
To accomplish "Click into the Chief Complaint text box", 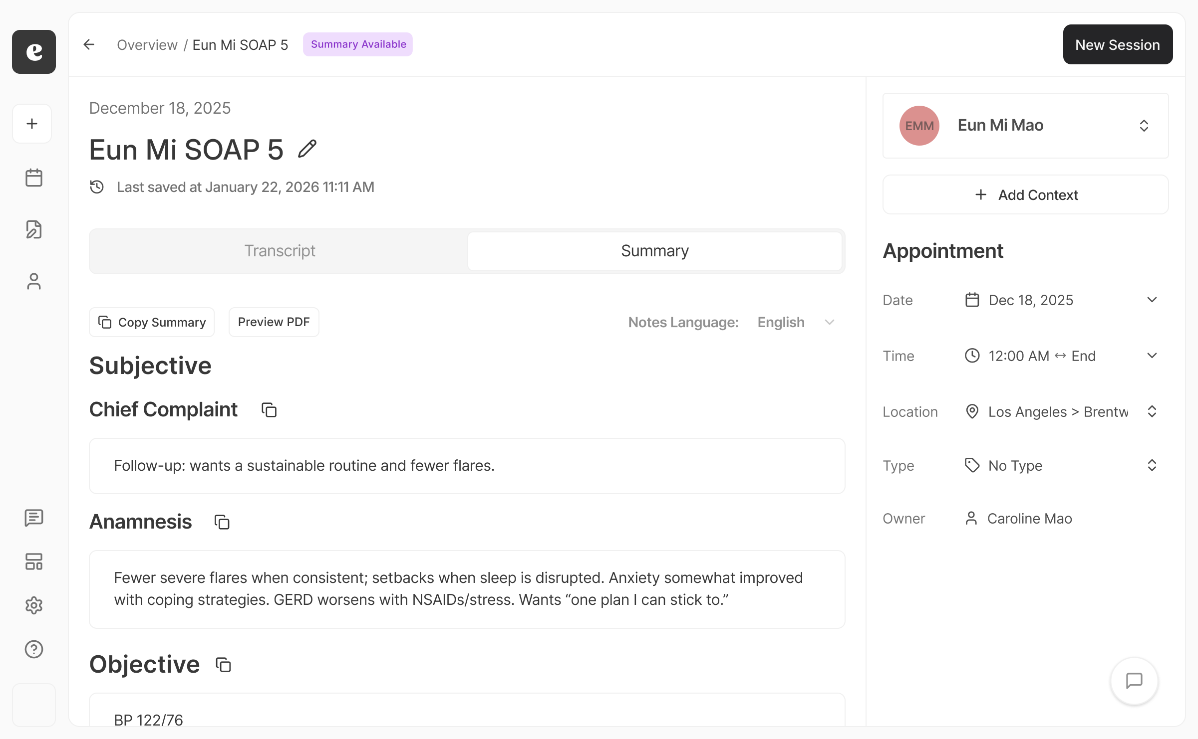I will click(x=467, y=466).
